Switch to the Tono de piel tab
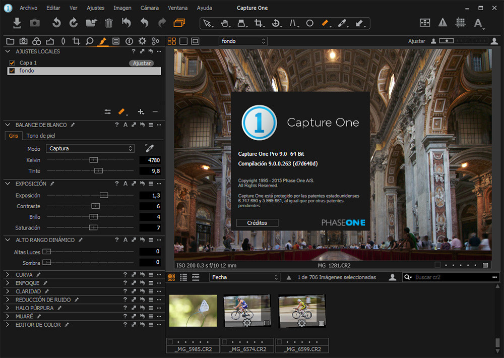504x358 pixels. tap(42, 136)
